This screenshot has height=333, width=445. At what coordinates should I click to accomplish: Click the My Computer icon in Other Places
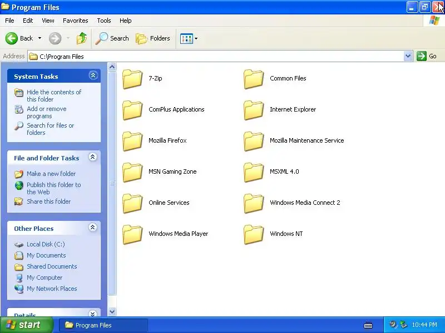[x=19, y=278]
